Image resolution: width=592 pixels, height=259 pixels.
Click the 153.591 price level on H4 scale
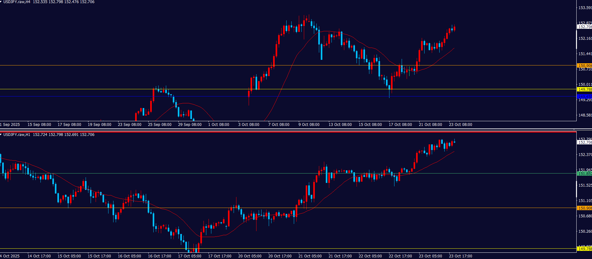(x=585, y=8)
